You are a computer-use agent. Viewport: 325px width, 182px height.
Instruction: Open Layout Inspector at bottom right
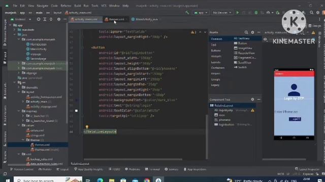(x=308, y=169)
